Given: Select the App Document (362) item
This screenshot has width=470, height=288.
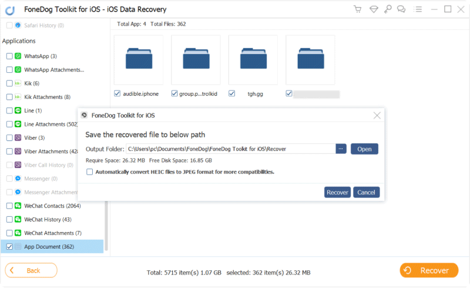Looking at the screenshot, I should tap(52, 247).
